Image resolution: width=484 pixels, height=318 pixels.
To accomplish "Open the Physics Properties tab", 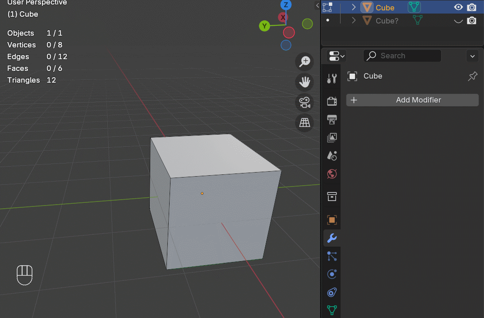I will point(332,274).
